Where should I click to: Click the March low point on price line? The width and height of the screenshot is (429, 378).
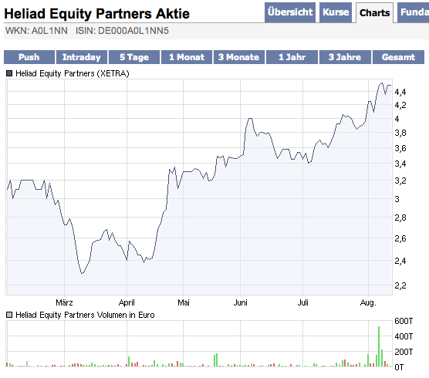click(82, 273)
